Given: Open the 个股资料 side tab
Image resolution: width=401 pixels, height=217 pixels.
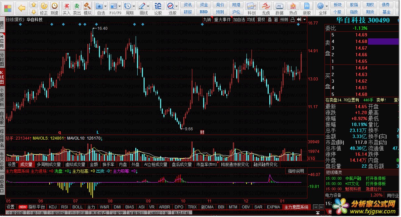Looking at the screenshot, I should (2, 98).
